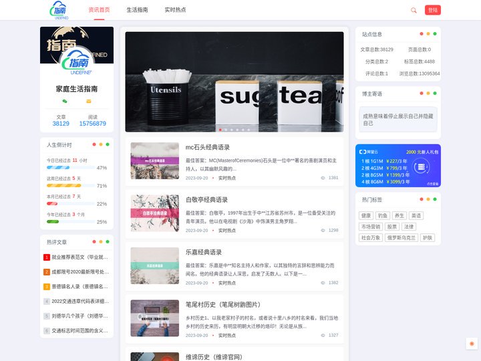
Task: Click rank 1 badge in hot articles
Action: click(47, 257)
